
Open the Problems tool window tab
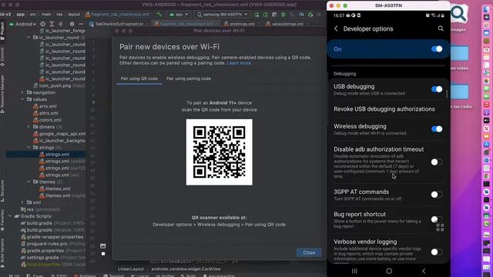(x=86, y=275)
